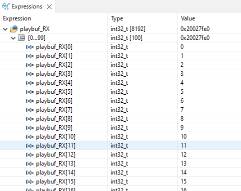The width and height of the screenshot is (241, 191).
Task: Click the [0...99] partition icon
Action: pyautogui.click(x=21, y=38)
